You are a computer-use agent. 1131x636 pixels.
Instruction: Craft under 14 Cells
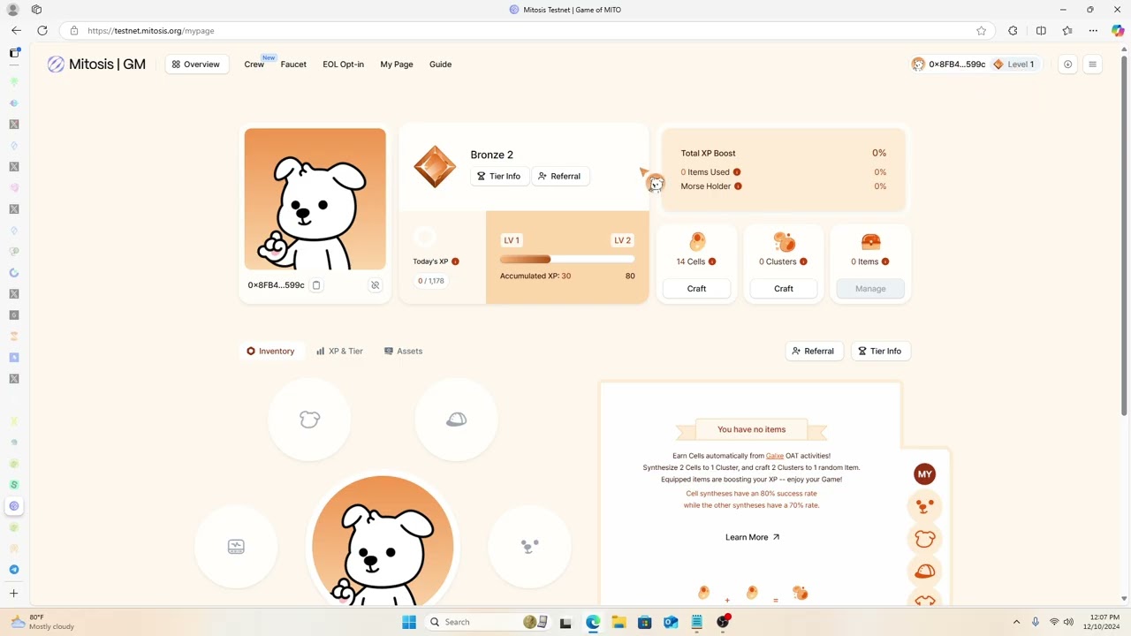click(x=696, y=289)
